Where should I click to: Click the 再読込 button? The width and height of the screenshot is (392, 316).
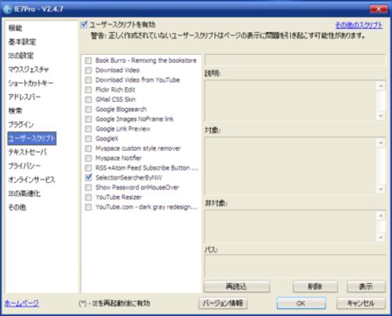point(237,287)
